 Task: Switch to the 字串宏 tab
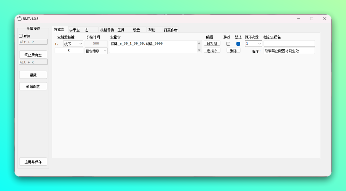coord(75,30)
